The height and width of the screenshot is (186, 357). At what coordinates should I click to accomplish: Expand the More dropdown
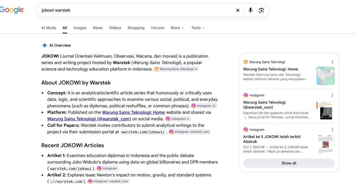pyautogui.click(x=177, y=28)
